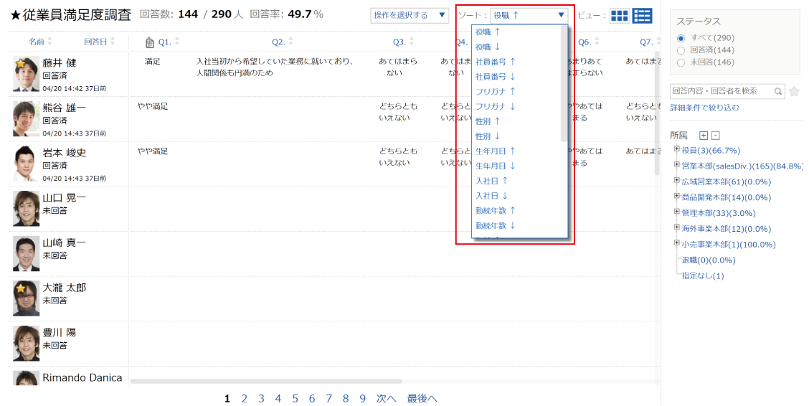Viewport: 809px width, 406px height.
Task: Click the search magnifier icon
Action: coord(778,91)
